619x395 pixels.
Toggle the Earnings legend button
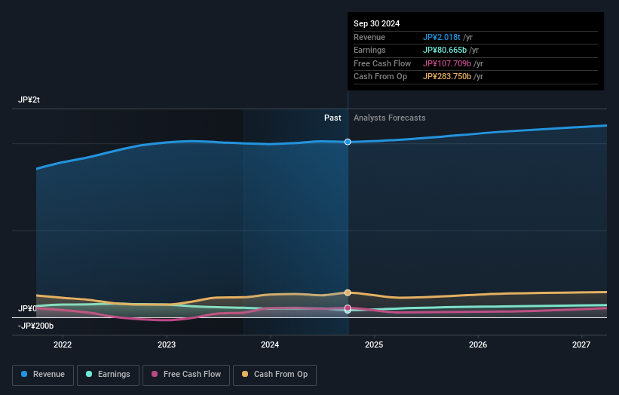(108, 375)
